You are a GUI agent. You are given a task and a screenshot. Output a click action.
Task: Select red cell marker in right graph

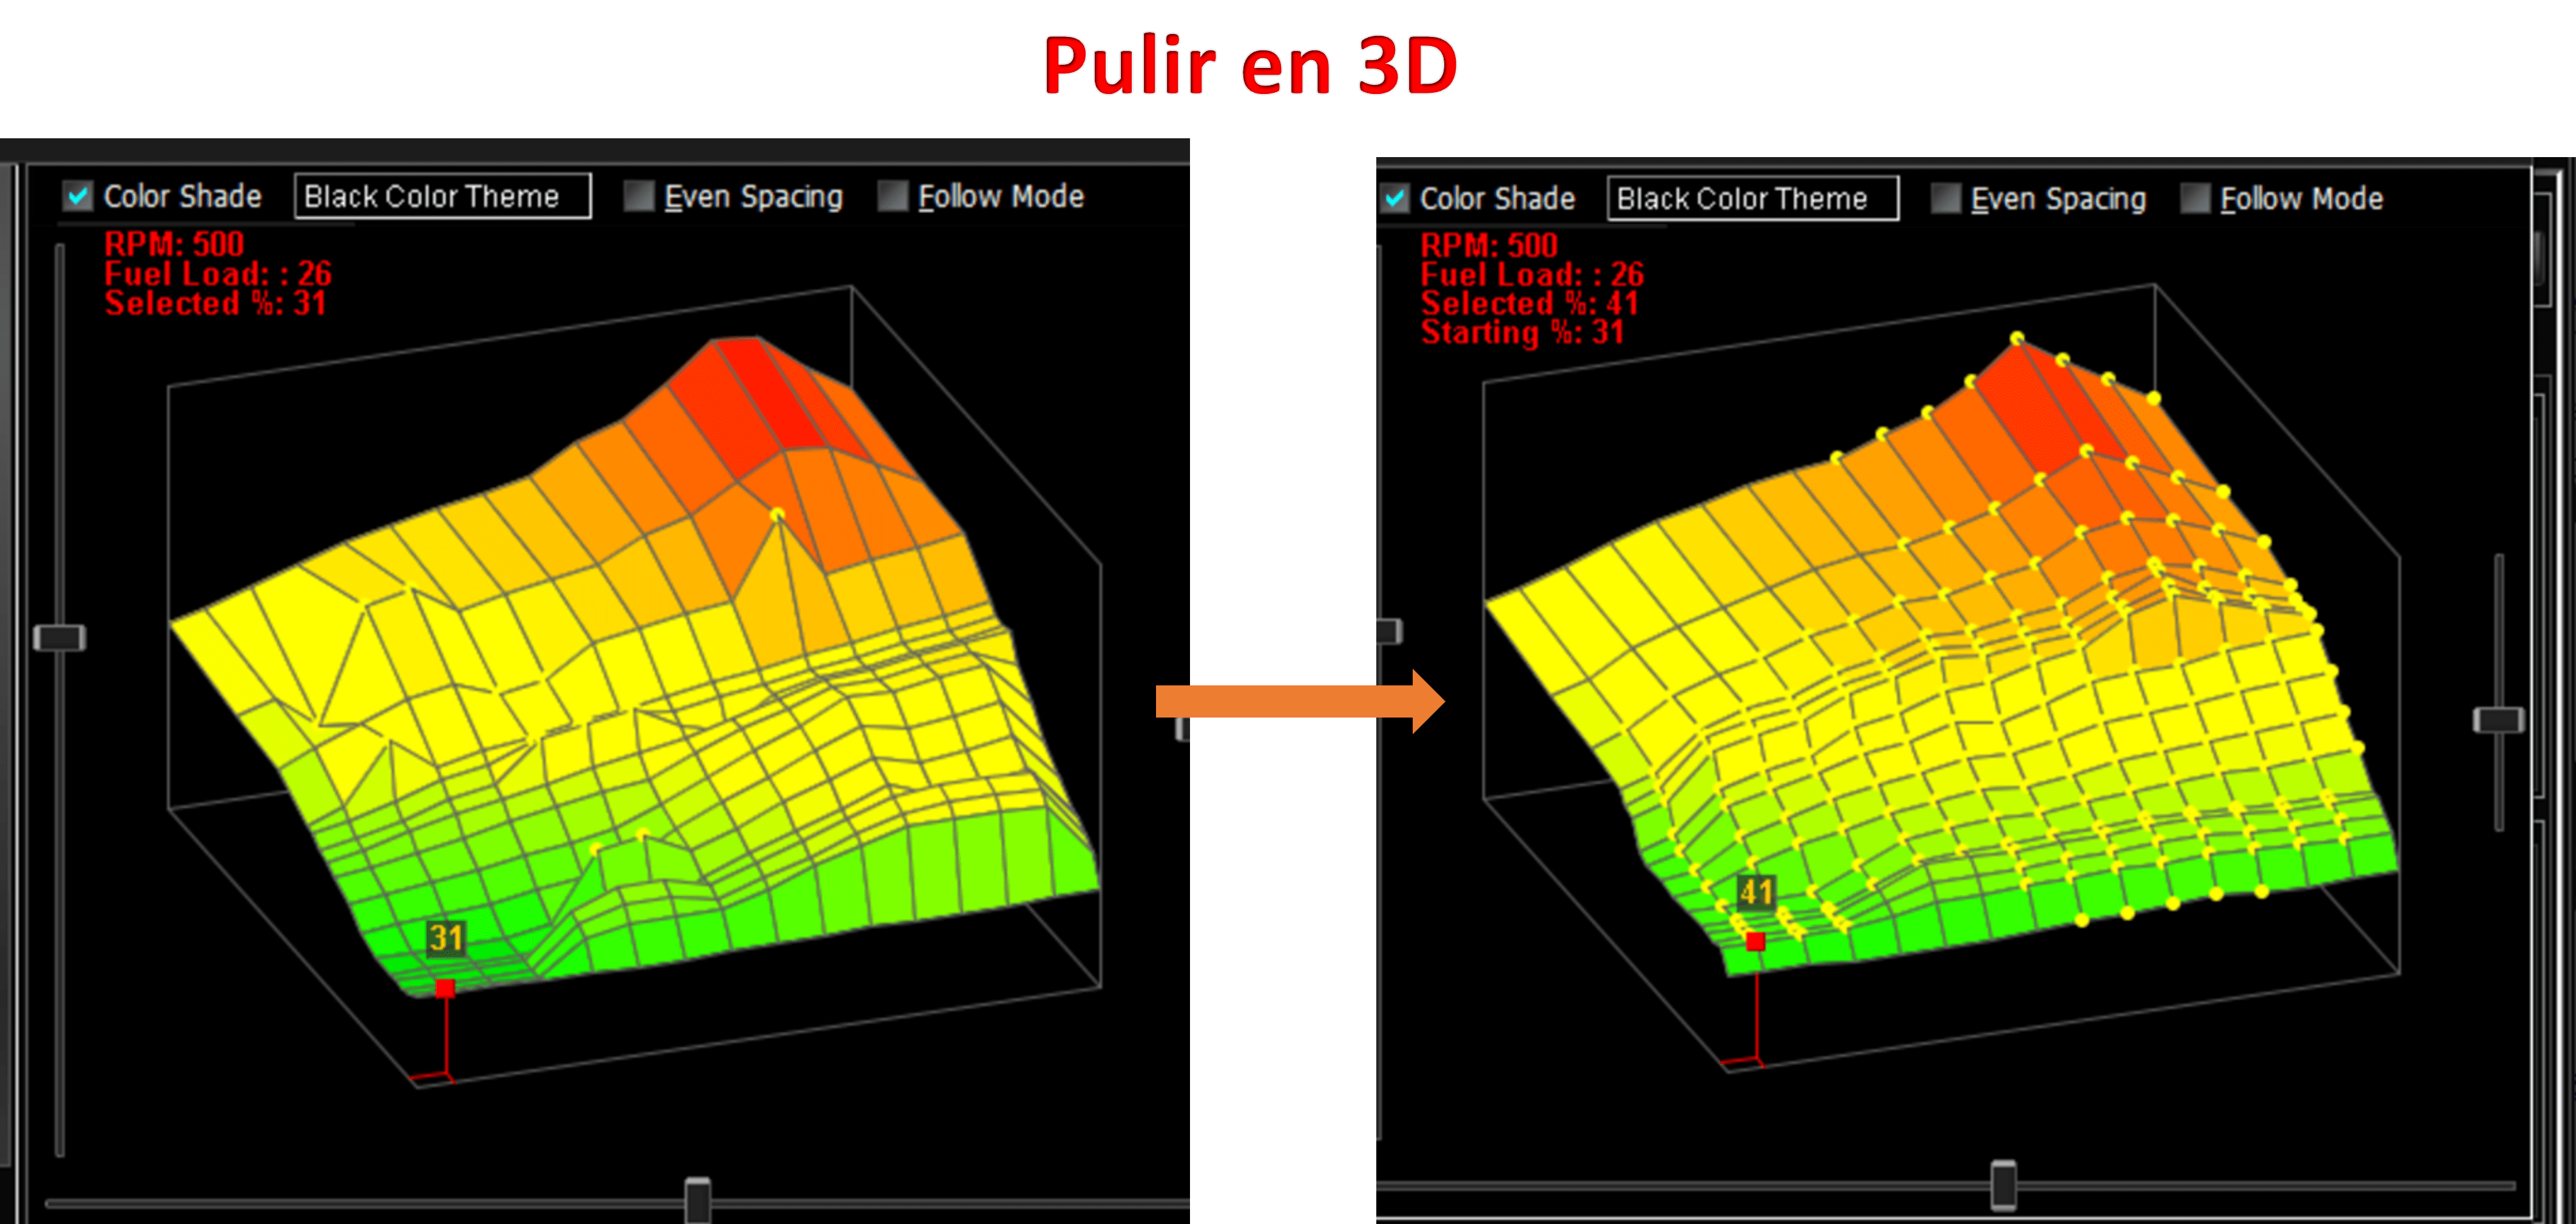point(1755,940)
